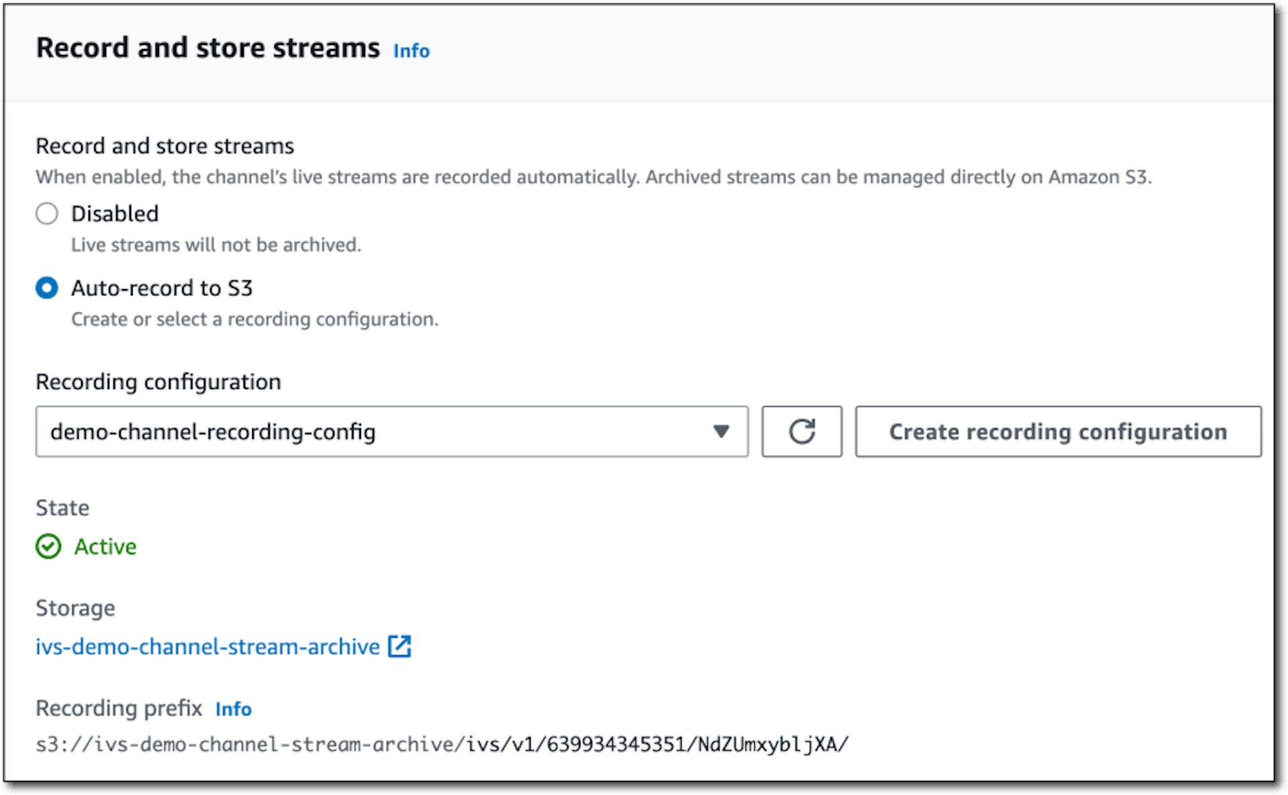
Task: Click the State label
Action: click(62, 508)
